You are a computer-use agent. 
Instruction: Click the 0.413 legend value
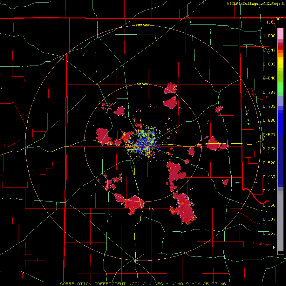[269, 191]
